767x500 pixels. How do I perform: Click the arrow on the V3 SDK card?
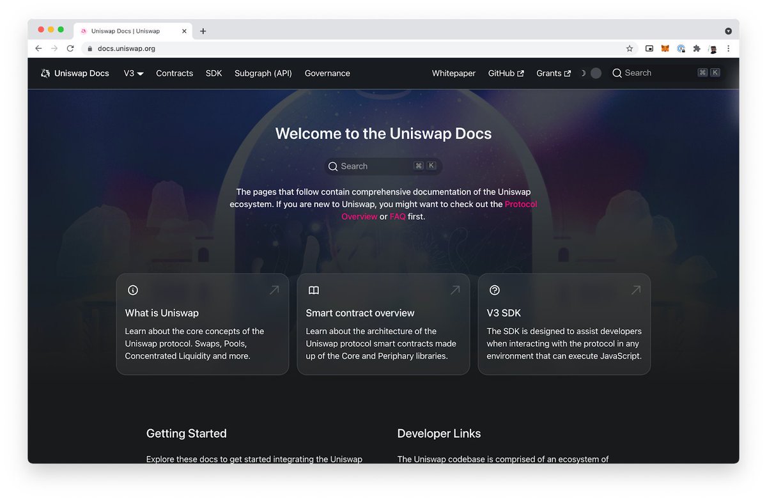636,290
